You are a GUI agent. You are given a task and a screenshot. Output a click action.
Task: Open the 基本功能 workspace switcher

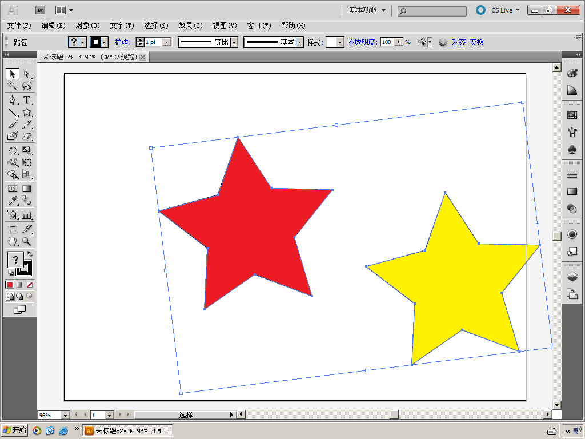[x=367, y=10]
